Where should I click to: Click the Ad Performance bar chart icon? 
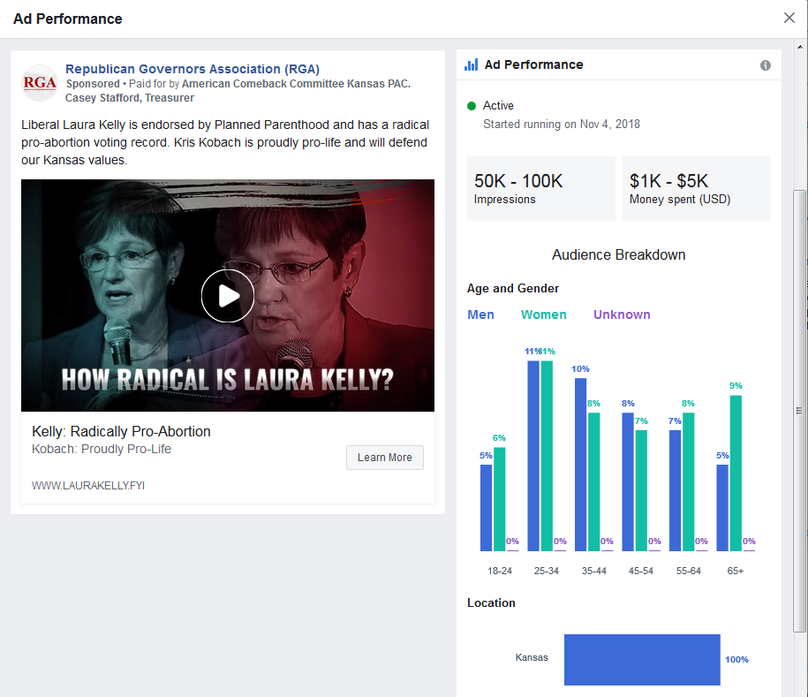[471, 64]
